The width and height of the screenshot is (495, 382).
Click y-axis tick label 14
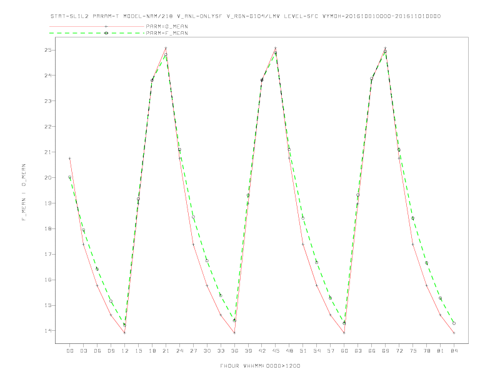[47, 331]
